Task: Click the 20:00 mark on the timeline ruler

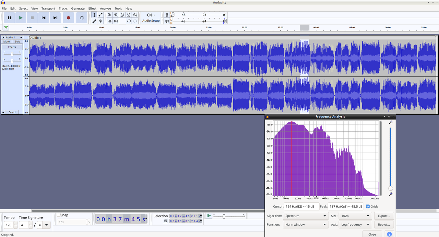Action: (173, 27)
